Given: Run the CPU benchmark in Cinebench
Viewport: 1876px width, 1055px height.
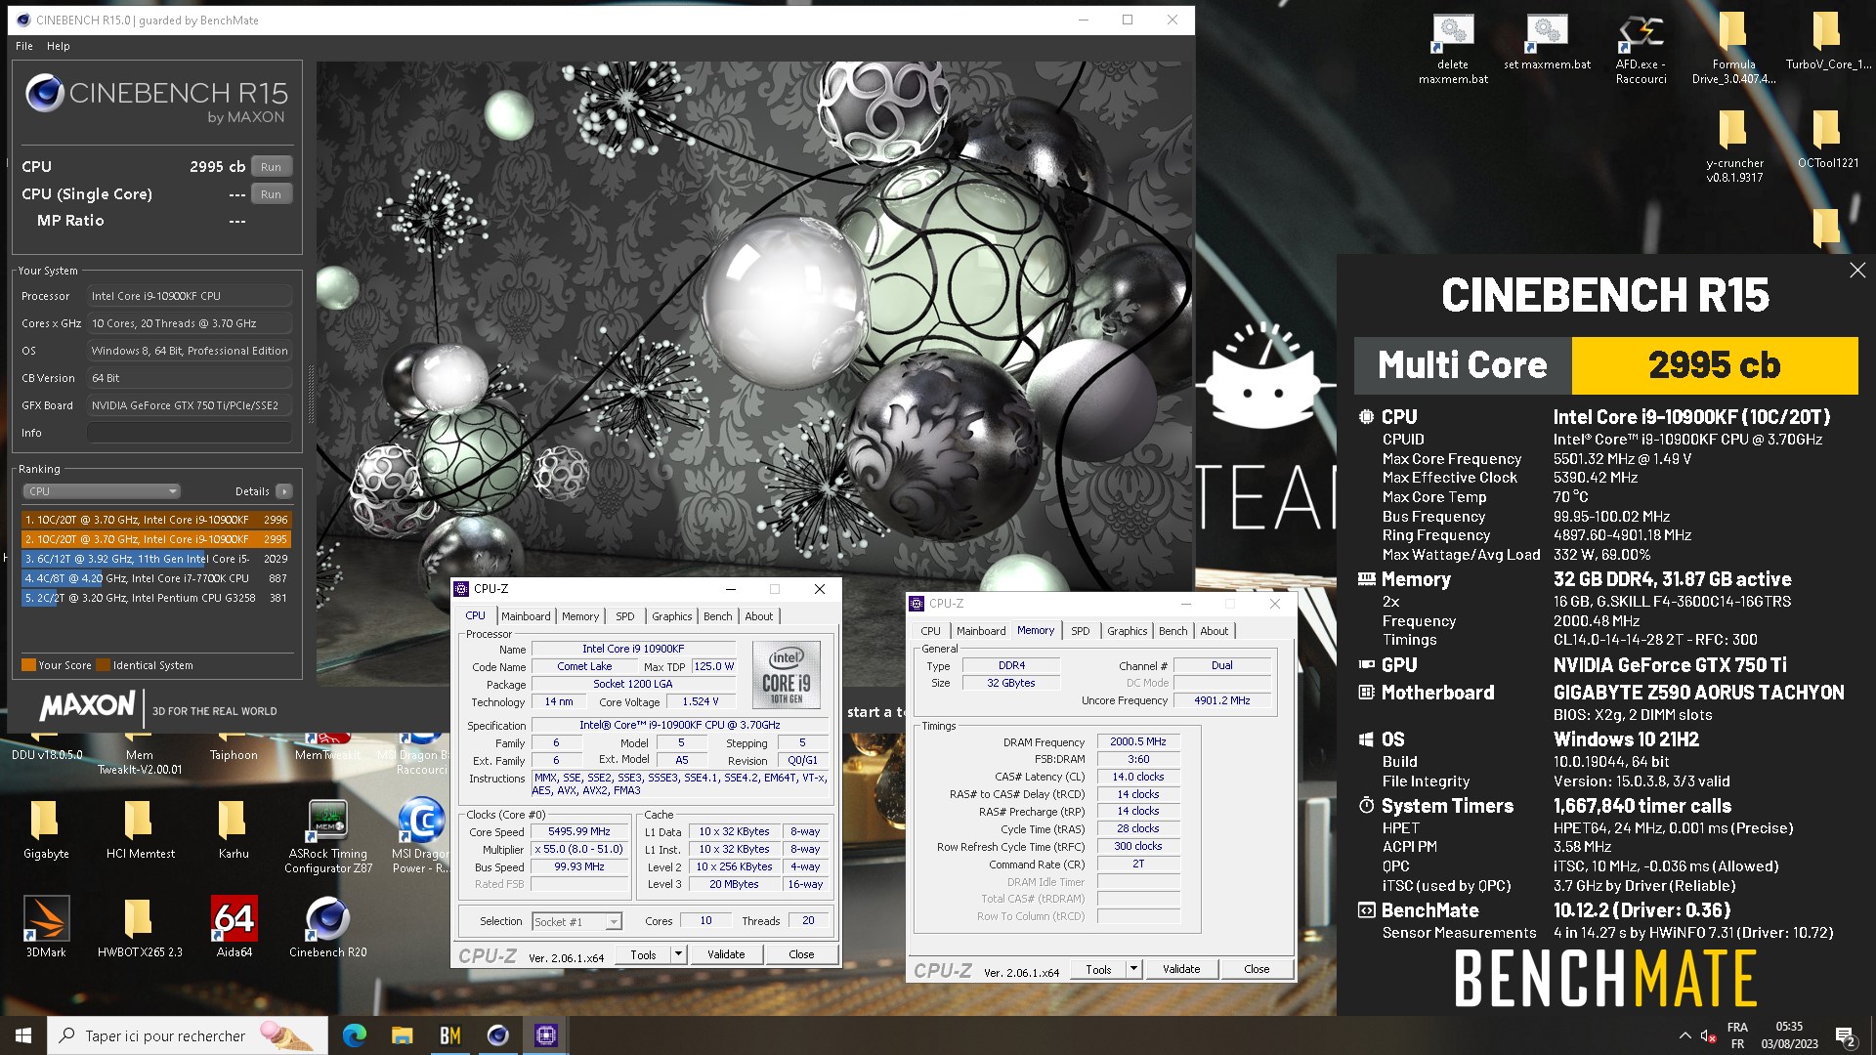Looking at the screenshot, I should pyautogui.click(x=271, y=167).
